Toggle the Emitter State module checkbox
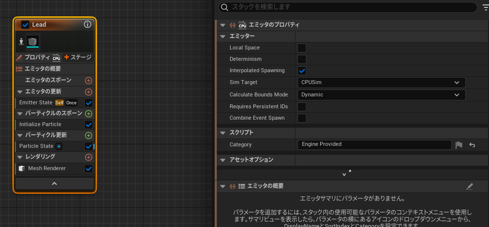 coord(89,102)
